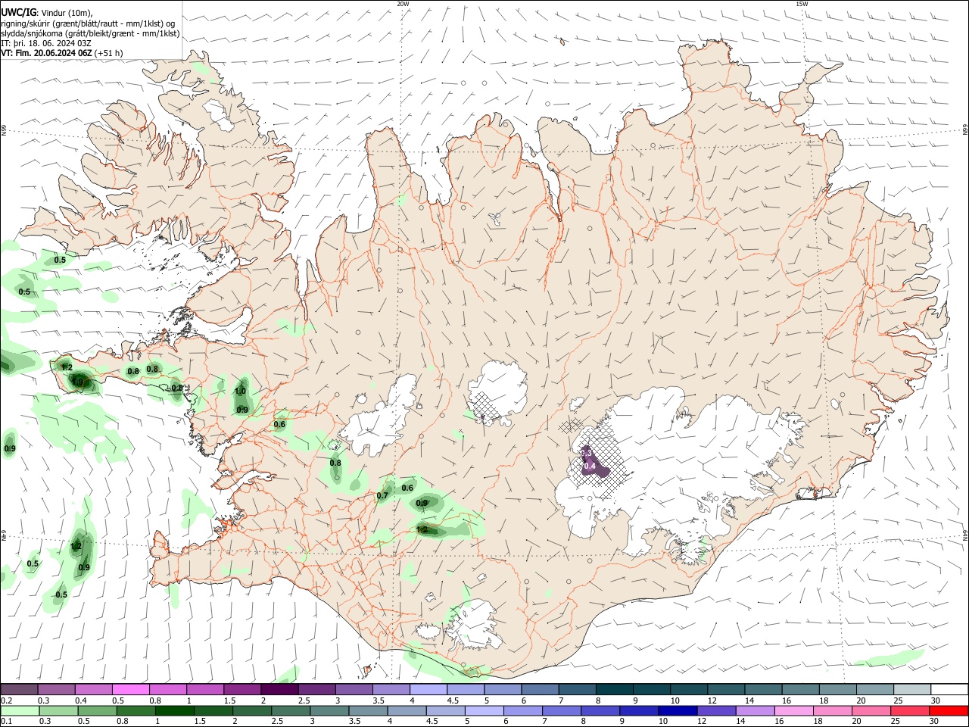Pick bottom legend swatch starting at 2.5
Viewport: 969px width, 727px height.
(x=291, y=711)
